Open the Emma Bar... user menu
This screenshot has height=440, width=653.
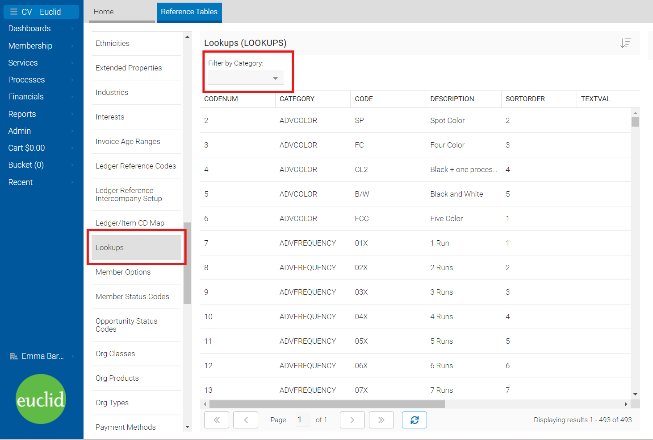click(41, 356)
